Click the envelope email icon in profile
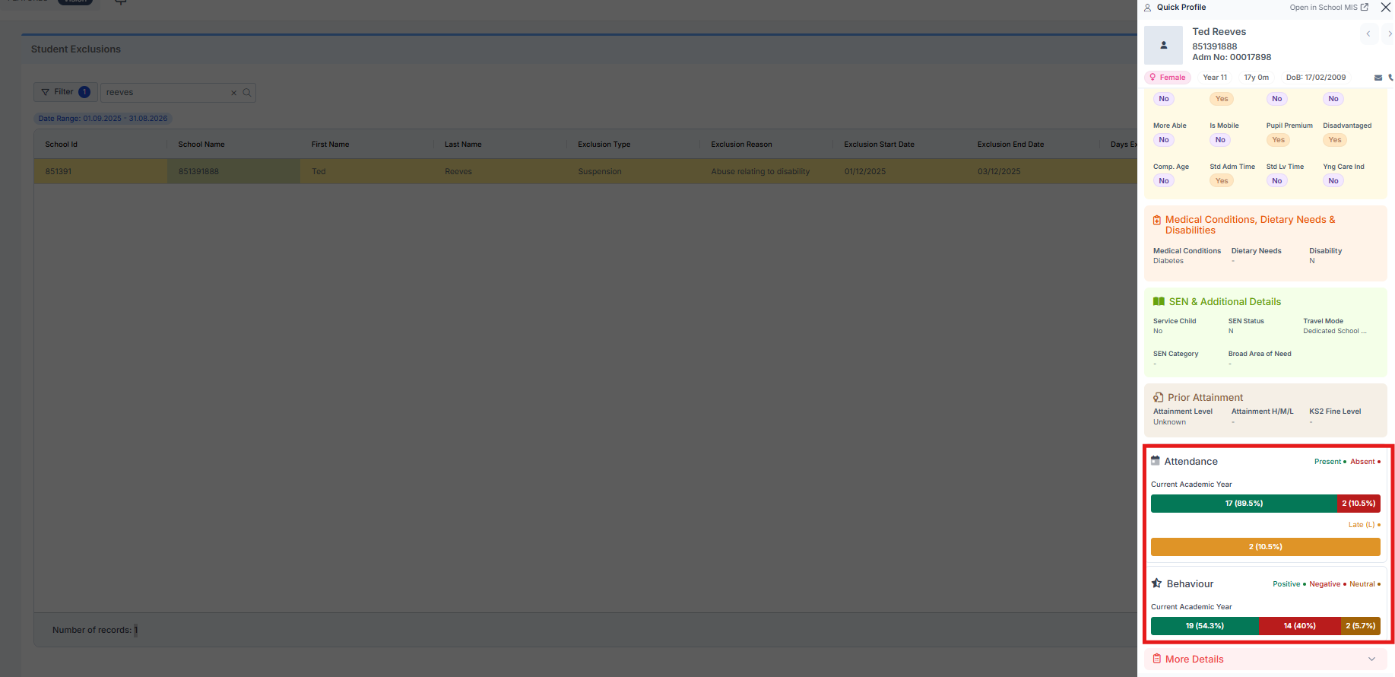The image size is (1395, 677). 1378,78
